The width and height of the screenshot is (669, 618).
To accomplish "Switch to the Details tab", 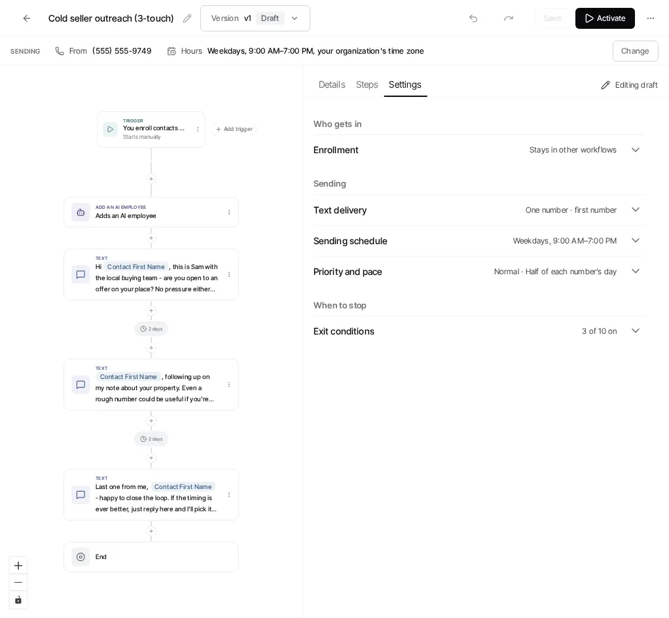I will click(x=331, y=84).
